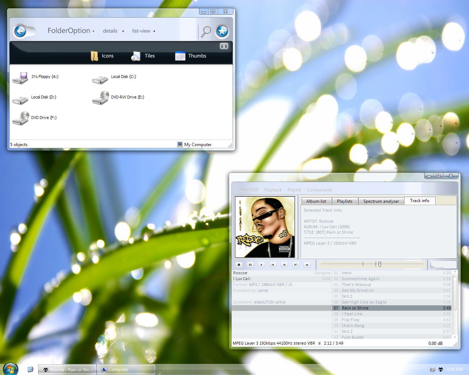Select the DVD-RW Drive (E:) icon

pyautogui.click(x=100, y=98)
